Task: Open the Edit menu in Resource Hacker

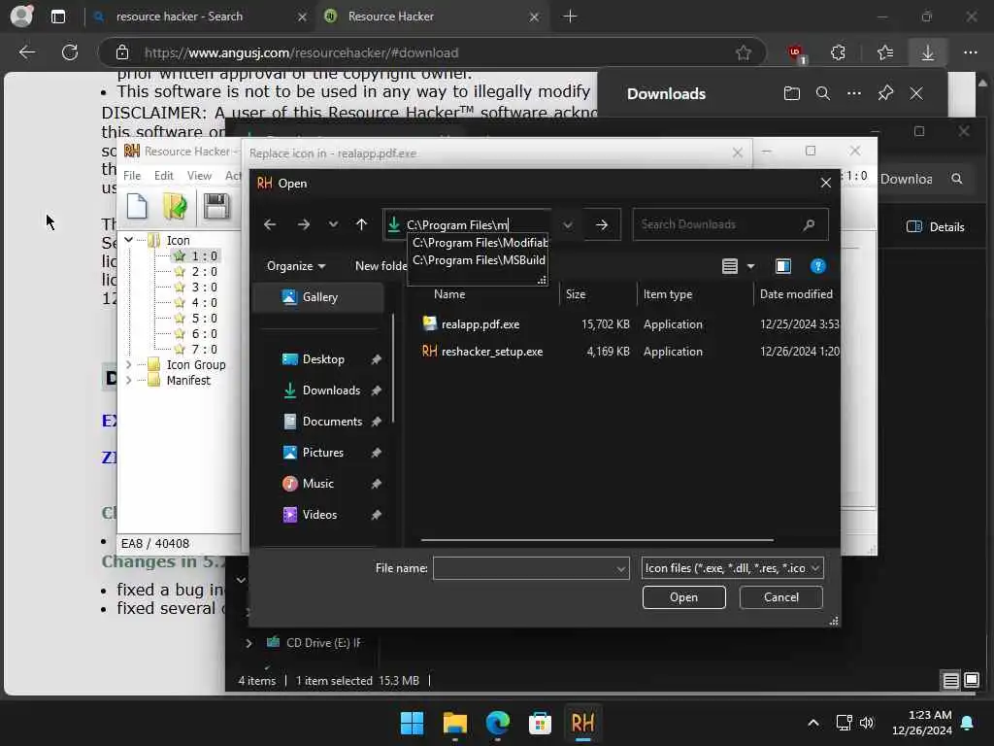Action: coord(163,176)
